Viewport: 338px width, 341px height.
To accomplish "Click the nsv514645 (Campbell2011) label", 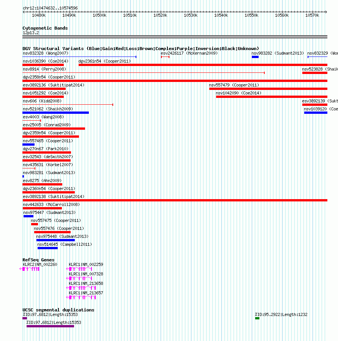I will tap(65, 244).
